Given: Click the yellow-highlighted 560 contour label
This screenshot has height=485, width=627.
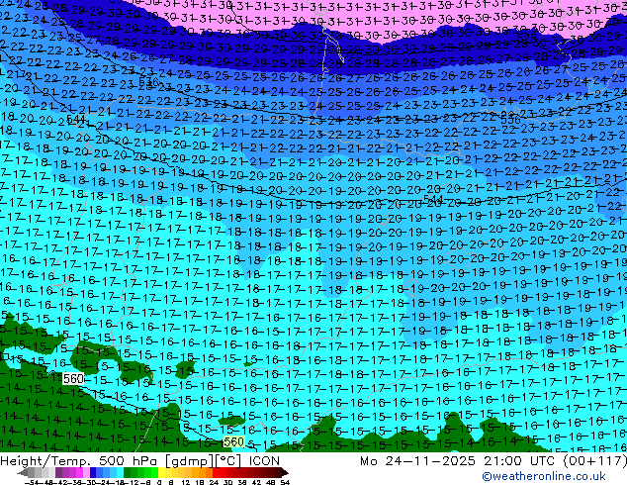Looking at the screenshot, I should (x=234, y=441).
